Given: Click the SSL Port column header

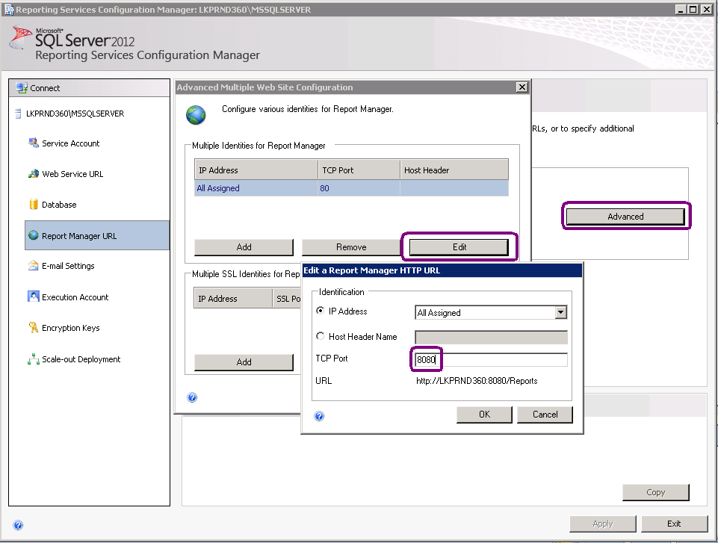Looking at the screenshot, I should [x=287, y=299].
